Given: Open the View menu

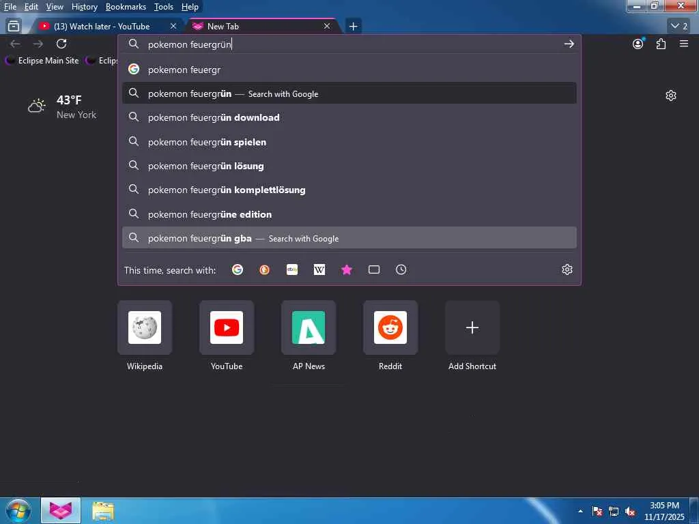Looking at the screenshot, I should tap(55, 7).
